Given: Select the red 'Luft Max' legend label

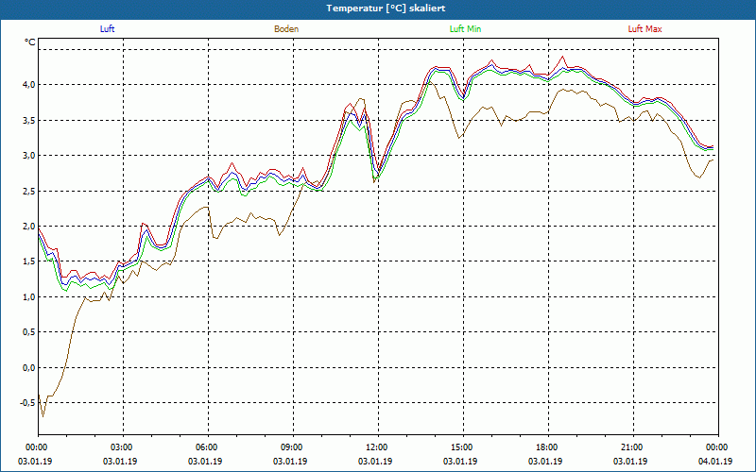Looking at the screenshot, I should 644,29.
